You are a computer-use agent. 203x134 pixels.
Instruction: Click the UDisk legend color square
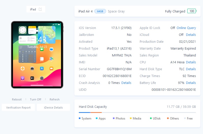click(151, 118)
